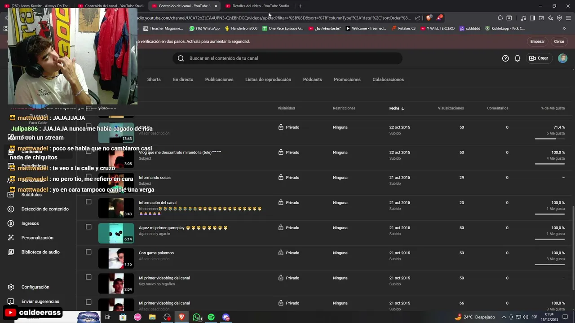Viewport: 575px width, 323px height.
Task: Switch to the Shorts tab
Action: [154, 79]
